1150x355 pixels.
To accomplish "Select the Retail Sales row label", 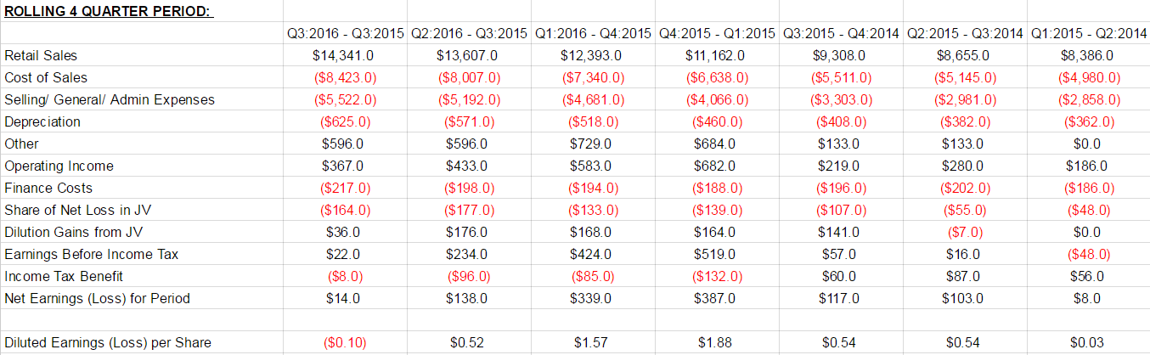I will (x=41, y=56).
